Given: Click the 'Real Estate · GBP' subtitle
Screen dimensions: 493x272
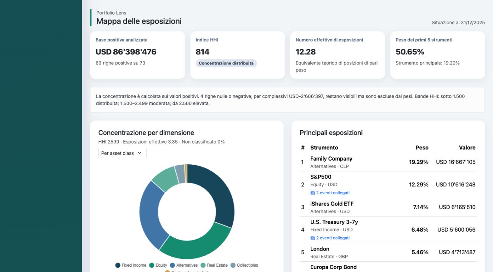Looking at the screenshot, I should click(x=329, y=257).
